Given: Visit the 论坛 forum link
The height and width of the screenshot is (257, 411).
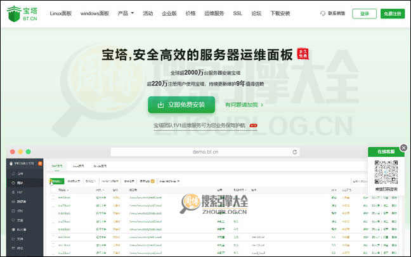Looking at the screenshot, I should tap(256, 13).
